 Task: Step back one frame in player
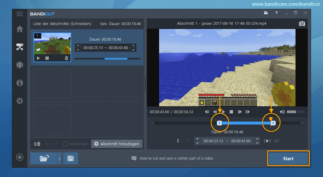[x=215, y=112]
